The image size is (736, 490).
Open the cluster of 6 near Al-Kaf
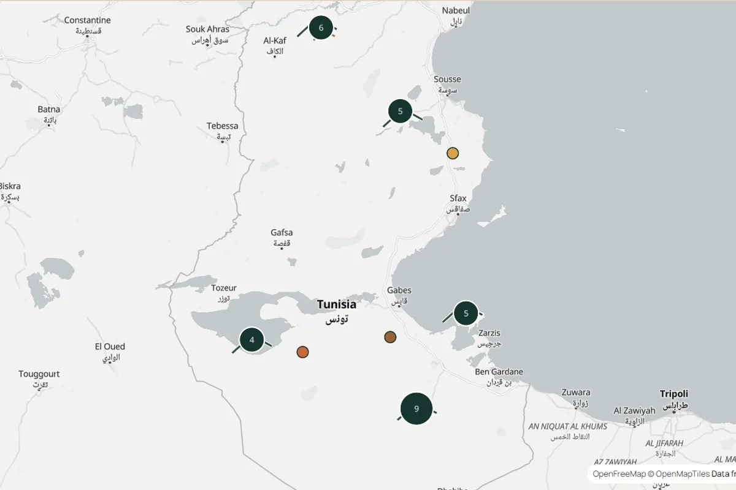[321, 28]
